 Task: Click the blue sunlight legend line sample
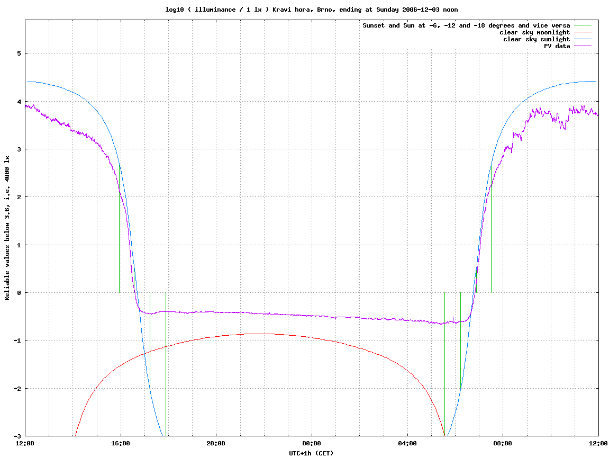(583, 39)
